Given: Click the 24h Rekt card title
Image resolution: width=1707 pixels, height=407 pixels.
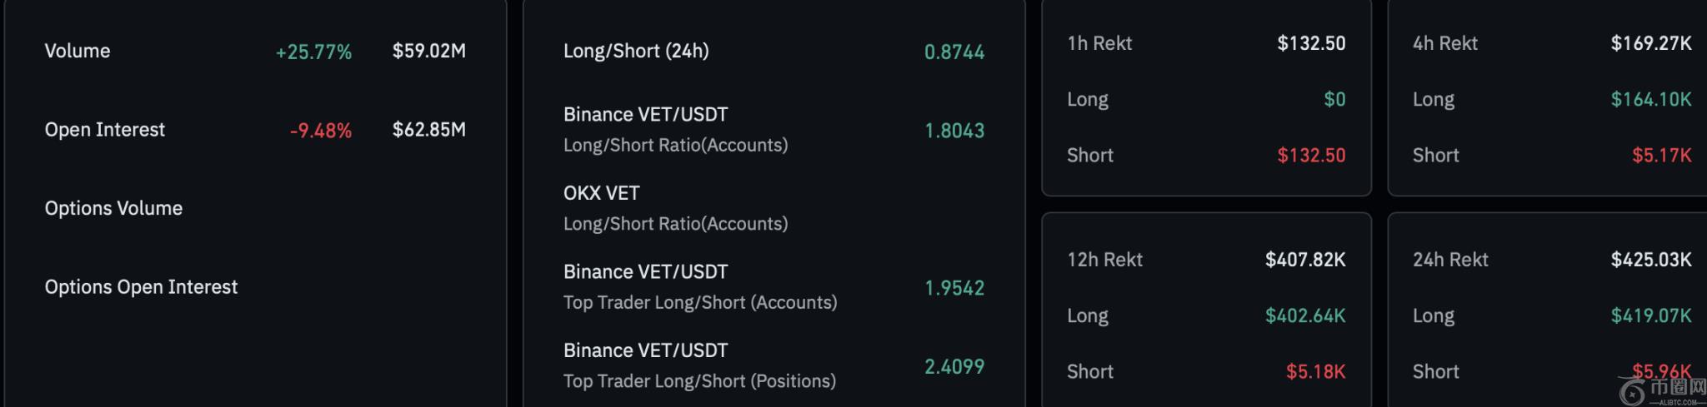Looking at the screenshot, I should pyautogui.click(x=1450, y=260).
